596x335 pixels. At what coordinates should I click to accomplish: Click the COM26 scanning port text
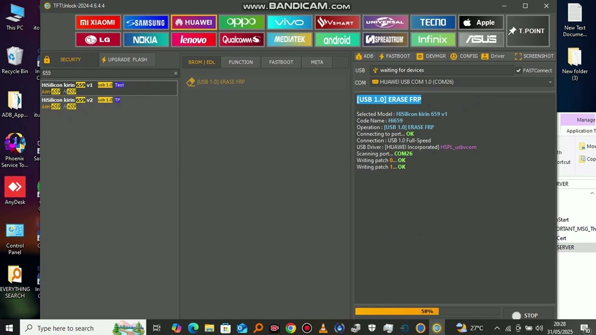403,154
